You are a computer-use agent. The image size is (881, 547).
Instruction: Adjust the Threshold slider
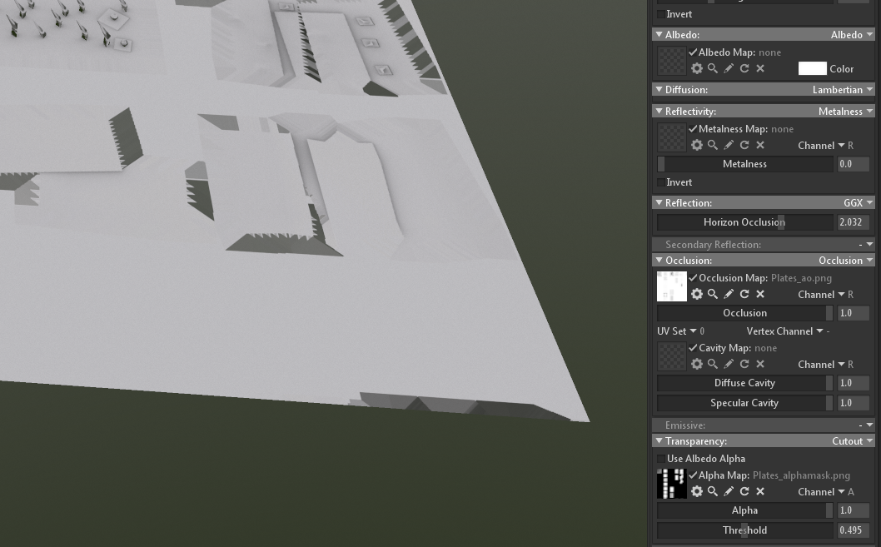point(745,530)
